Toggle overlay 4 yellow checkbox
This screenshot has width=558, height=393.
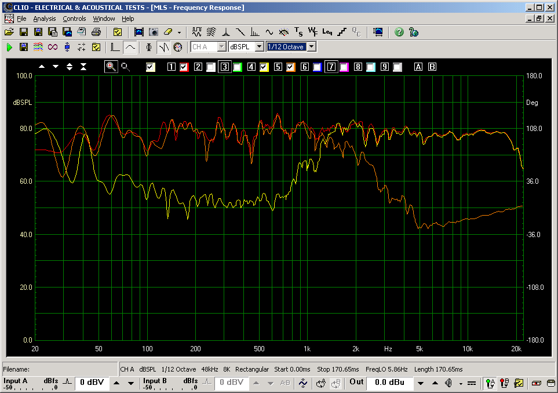(x=264, y=67)
